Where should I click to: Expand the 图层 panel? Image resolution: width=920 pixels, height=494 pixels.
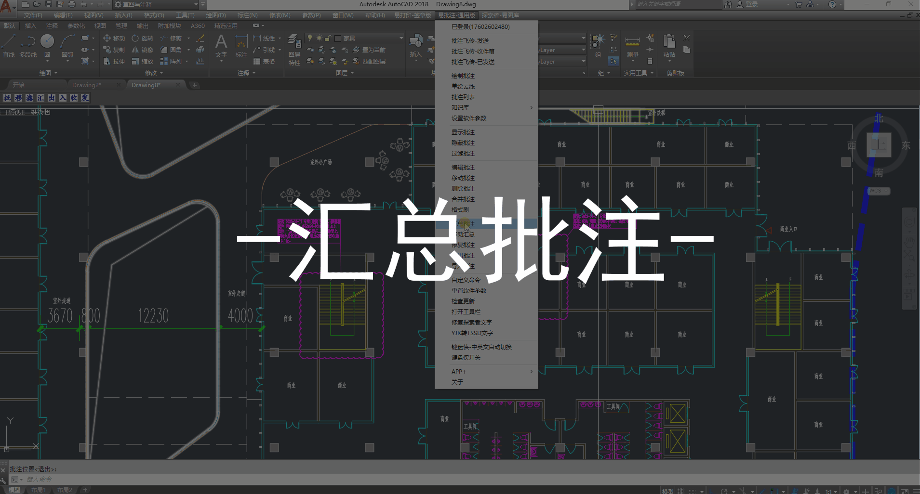point(345,73)
